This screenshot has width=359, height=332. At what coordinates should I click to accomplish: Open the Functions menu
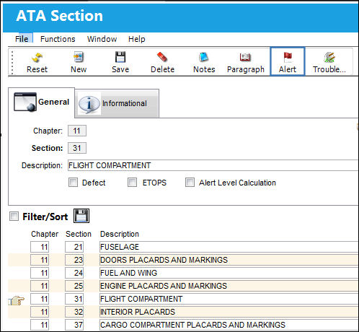[58, 39]
